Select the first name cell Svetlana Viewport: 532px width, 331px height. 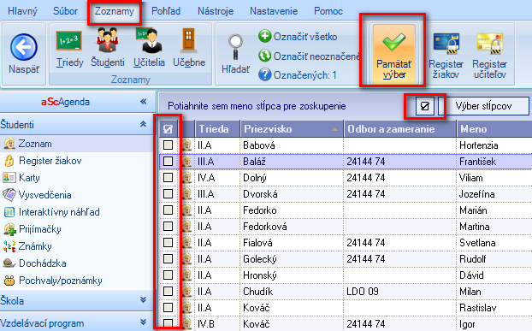click(494, 243)
